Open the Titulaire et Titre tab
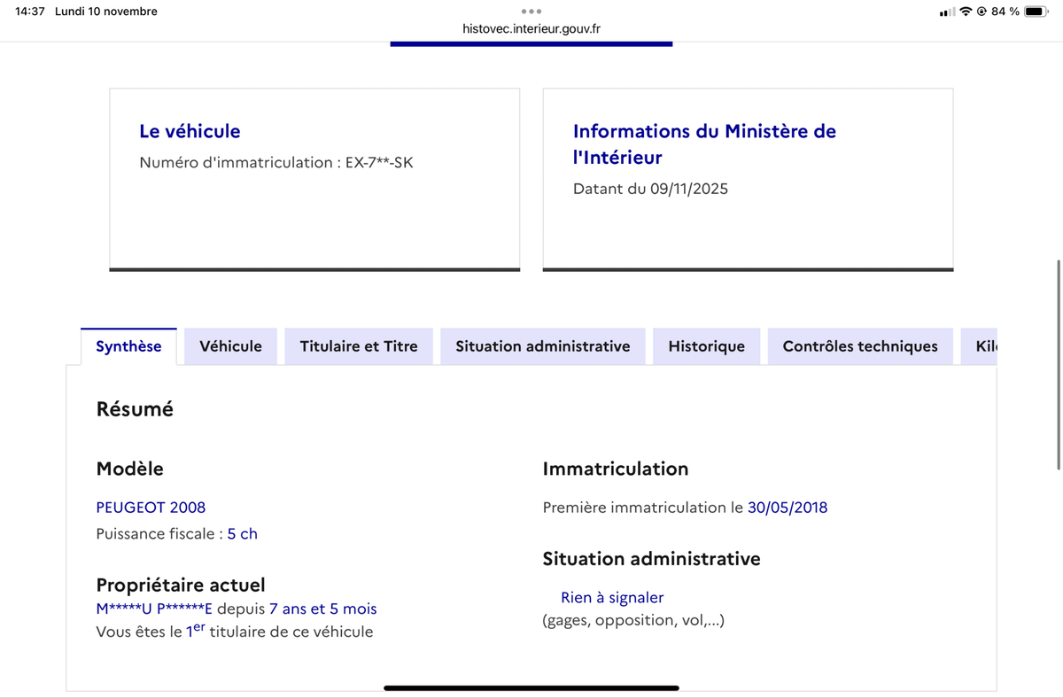The width and height of the screenshot is (1063, 698). coord(359,346)
